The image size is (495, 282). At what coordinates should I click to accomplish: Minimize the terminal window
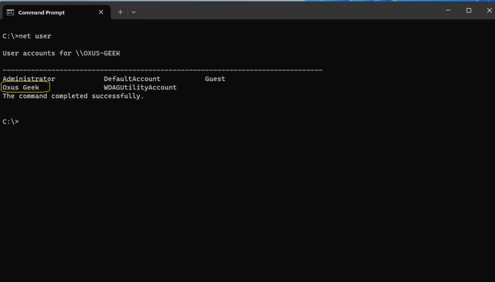(448, 10)
